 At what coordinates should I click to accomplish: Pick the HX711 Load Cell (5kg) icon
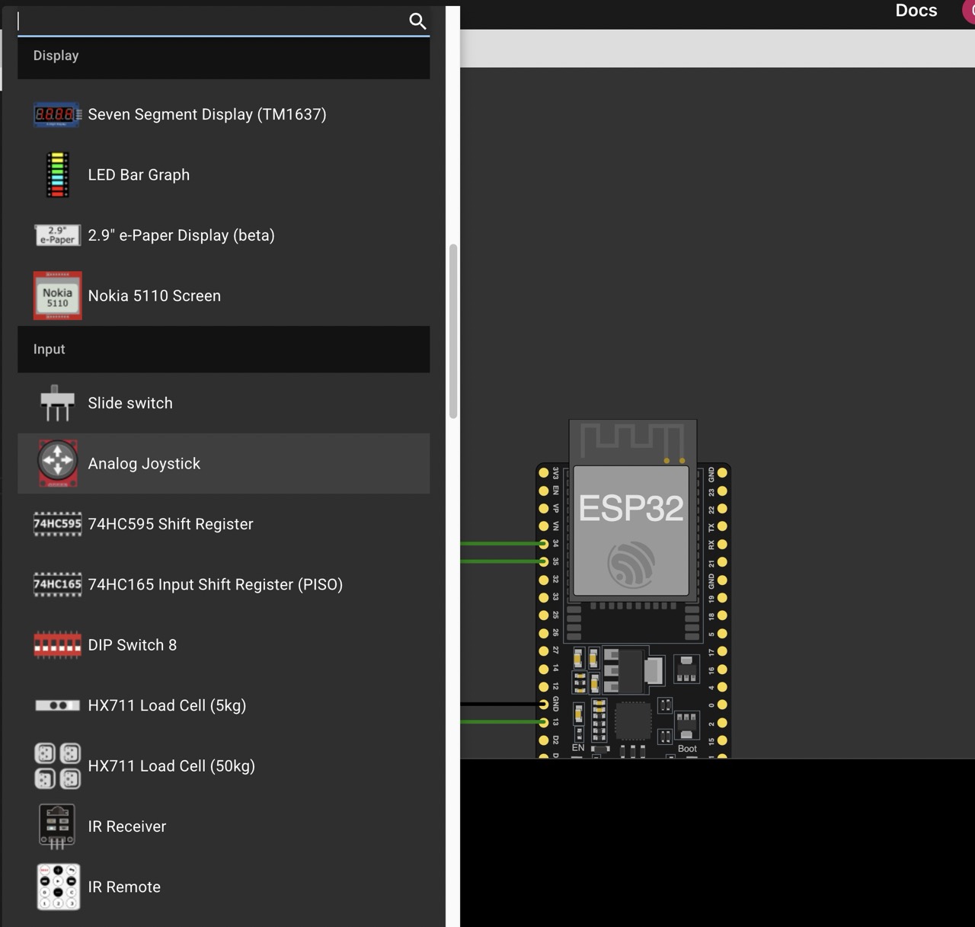tap(57, 705)
